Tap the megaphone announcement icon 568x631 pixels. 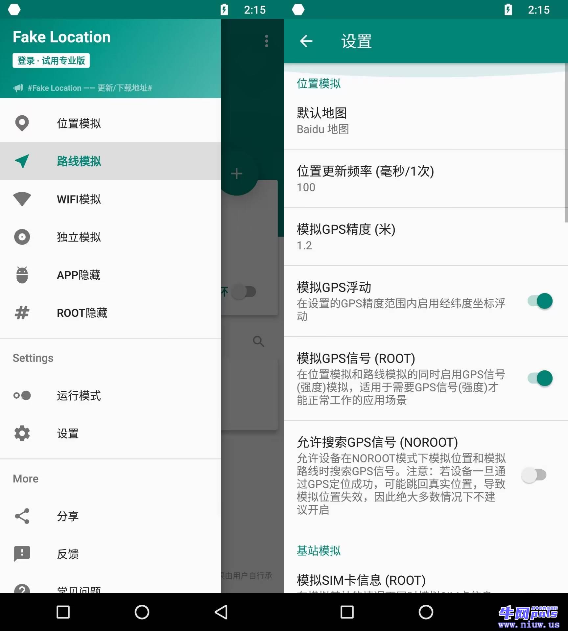coord(18,88)
